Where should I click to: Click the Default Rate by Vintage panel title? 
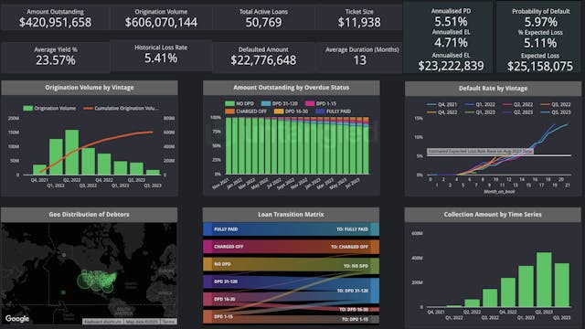coord(493,89)
